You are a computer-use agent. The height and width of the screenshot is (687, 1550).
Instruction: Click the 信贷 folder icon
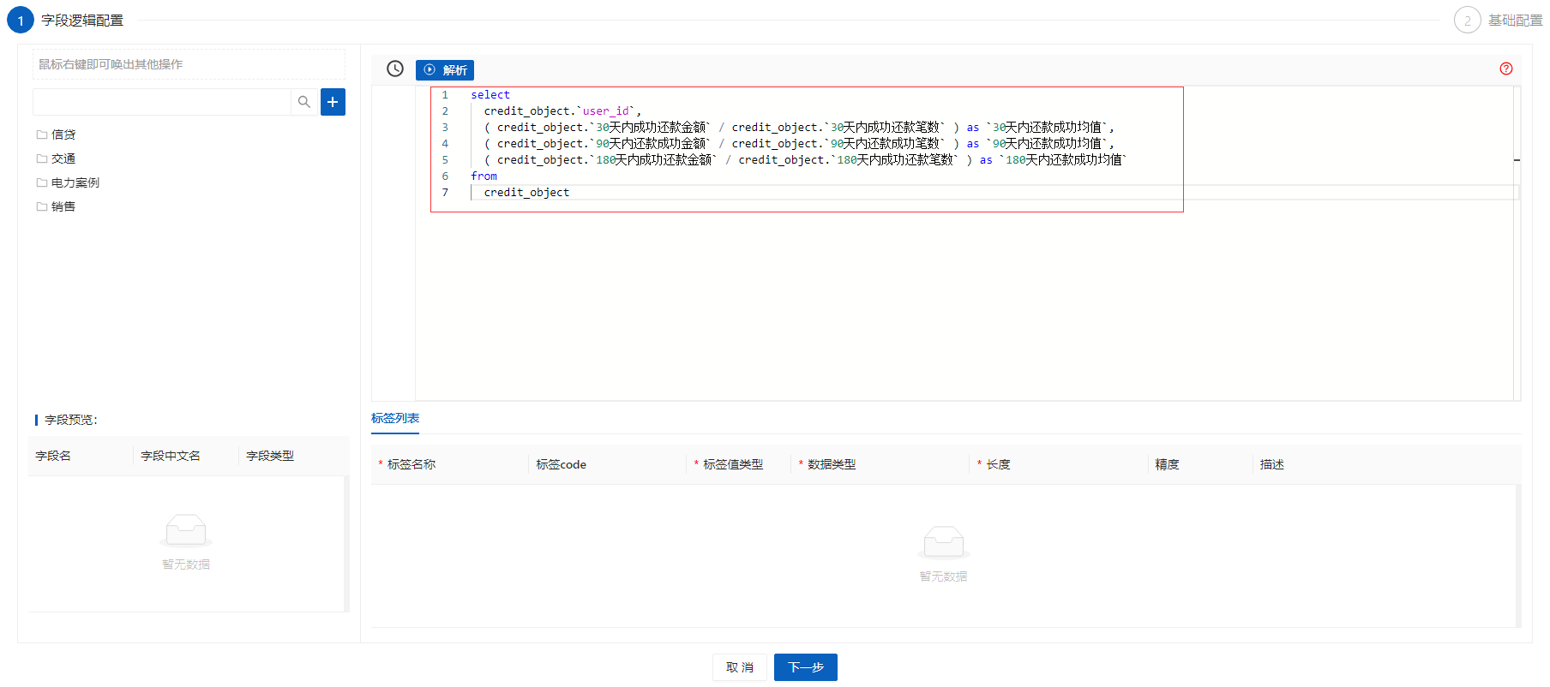point(42,134)
